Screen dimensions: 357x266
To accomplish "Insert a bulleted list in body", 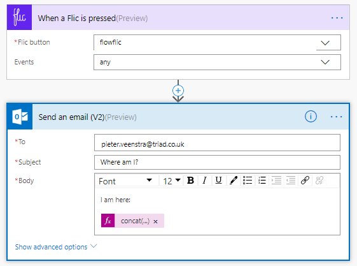I will pyautogui.click(x=248, y=181).
